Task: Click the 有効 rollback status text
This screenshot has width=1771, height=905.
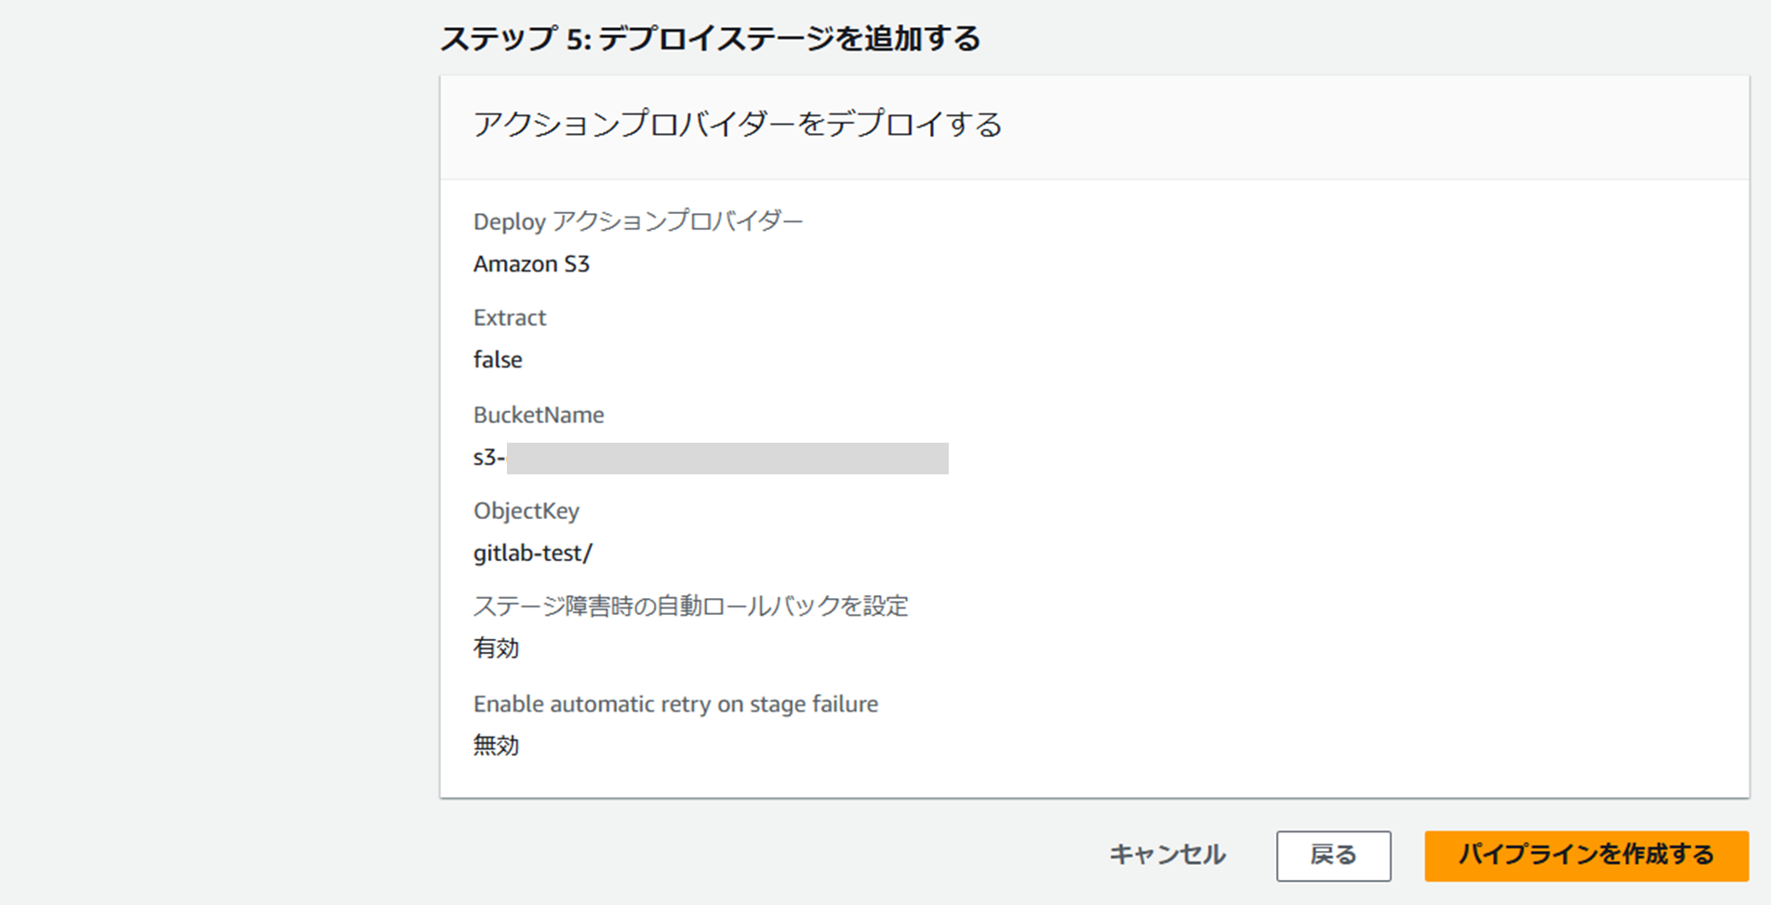Action: (497, 647)
